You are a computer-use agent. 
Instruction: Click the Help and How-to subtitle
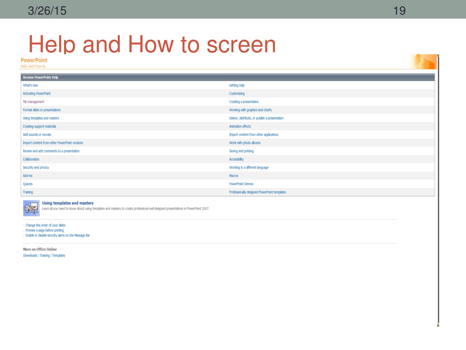coord(33,67)
